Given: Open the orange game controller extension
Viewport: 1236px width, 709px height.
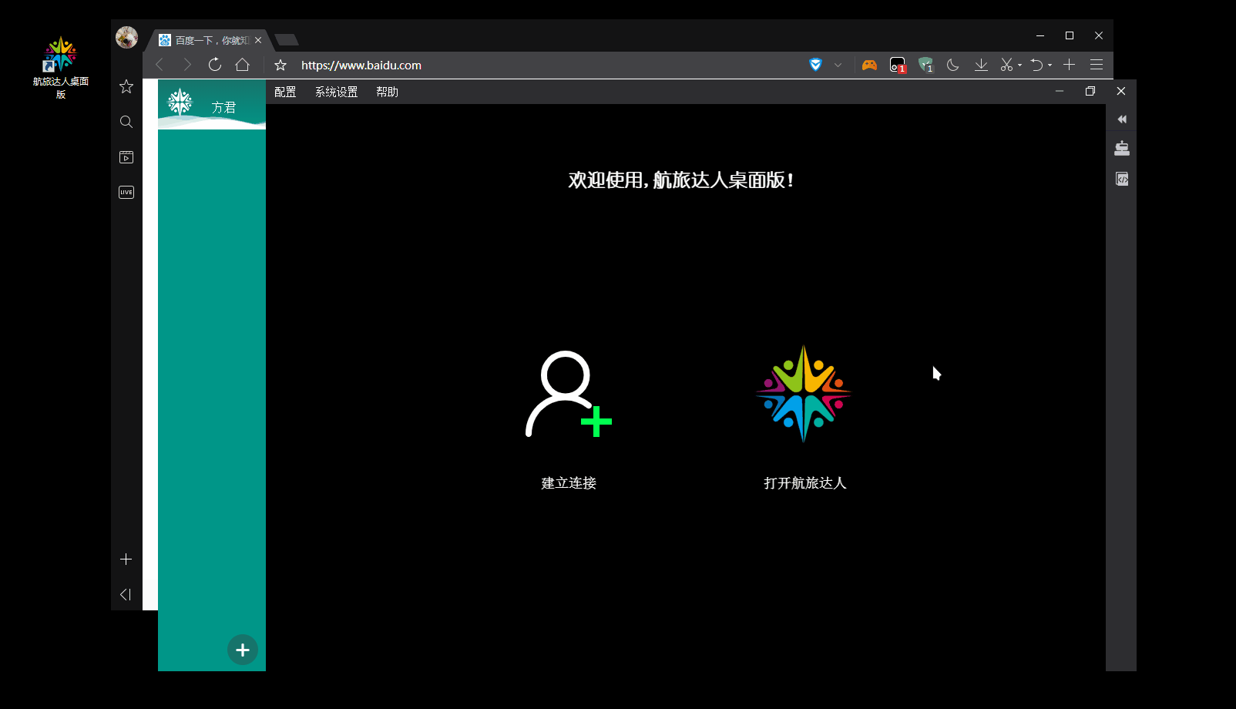Looking at the screenshot, I should 869,65.
